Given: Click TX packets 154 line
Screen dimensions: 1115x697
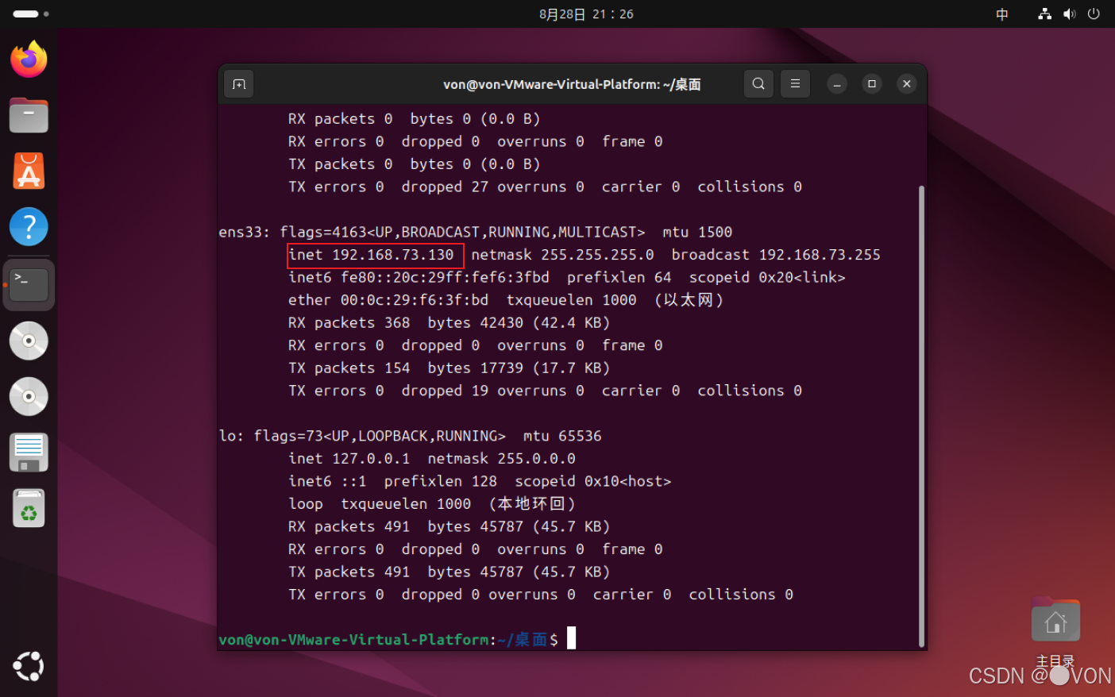Looking at the screenshot, I should (449, 368).
